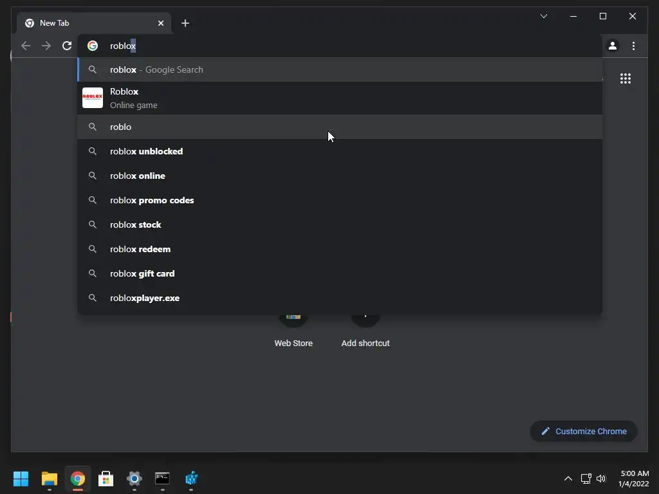Minimize the Chrome window
Screen dimensions: 659x494
[573, 16]
